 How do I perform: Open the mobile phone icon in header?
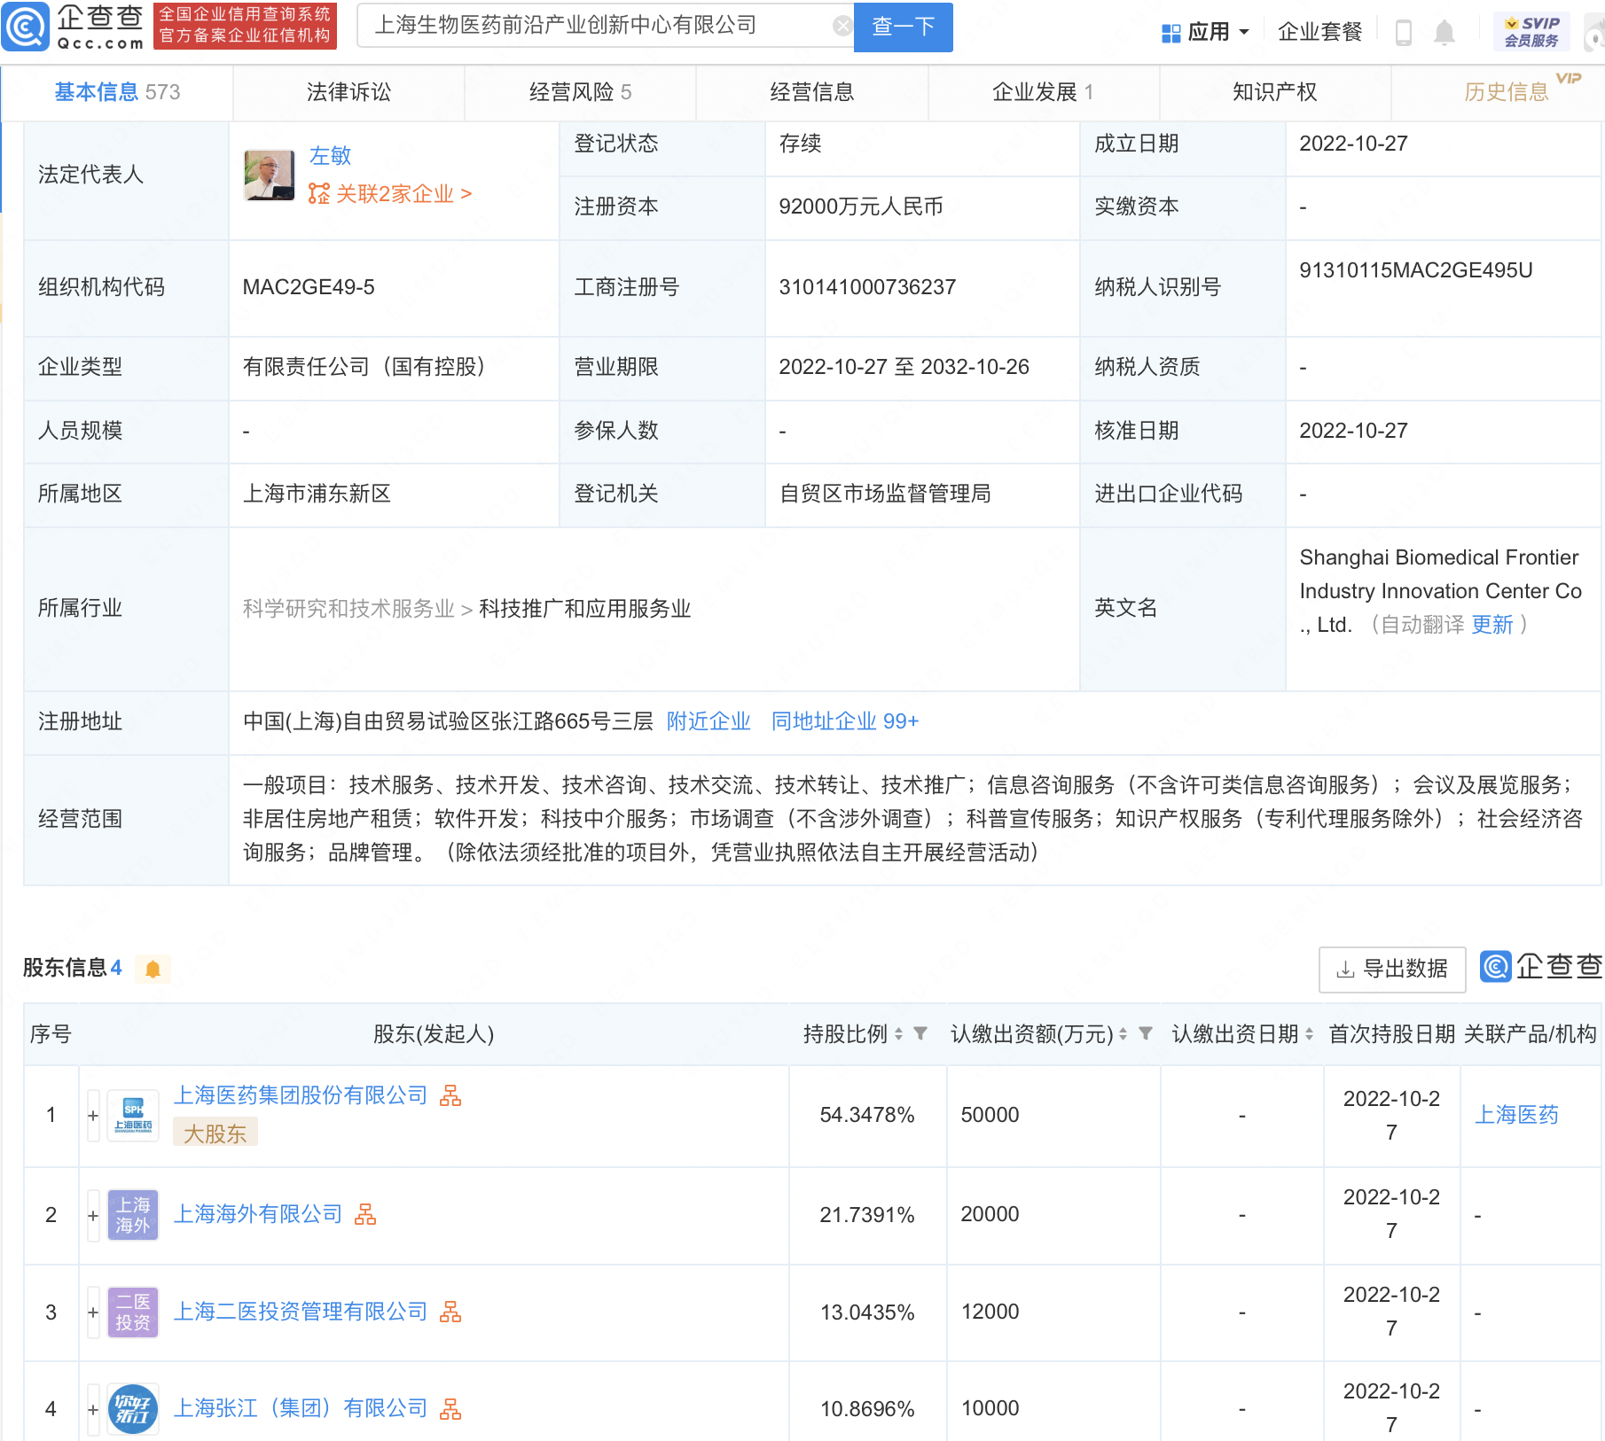click(x=1404, y=32)
